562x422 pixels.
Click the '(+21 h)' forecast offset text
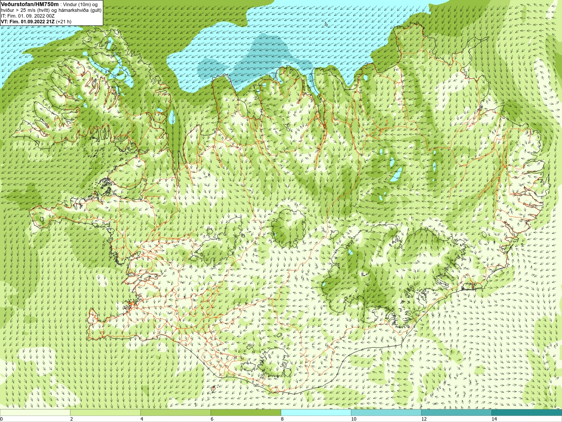point(64,22)
